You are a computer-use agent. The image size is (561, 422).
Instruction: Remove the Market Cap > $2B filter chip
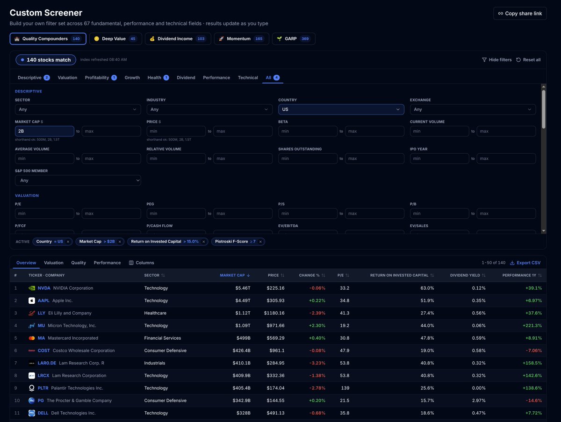tap(120, 242)
